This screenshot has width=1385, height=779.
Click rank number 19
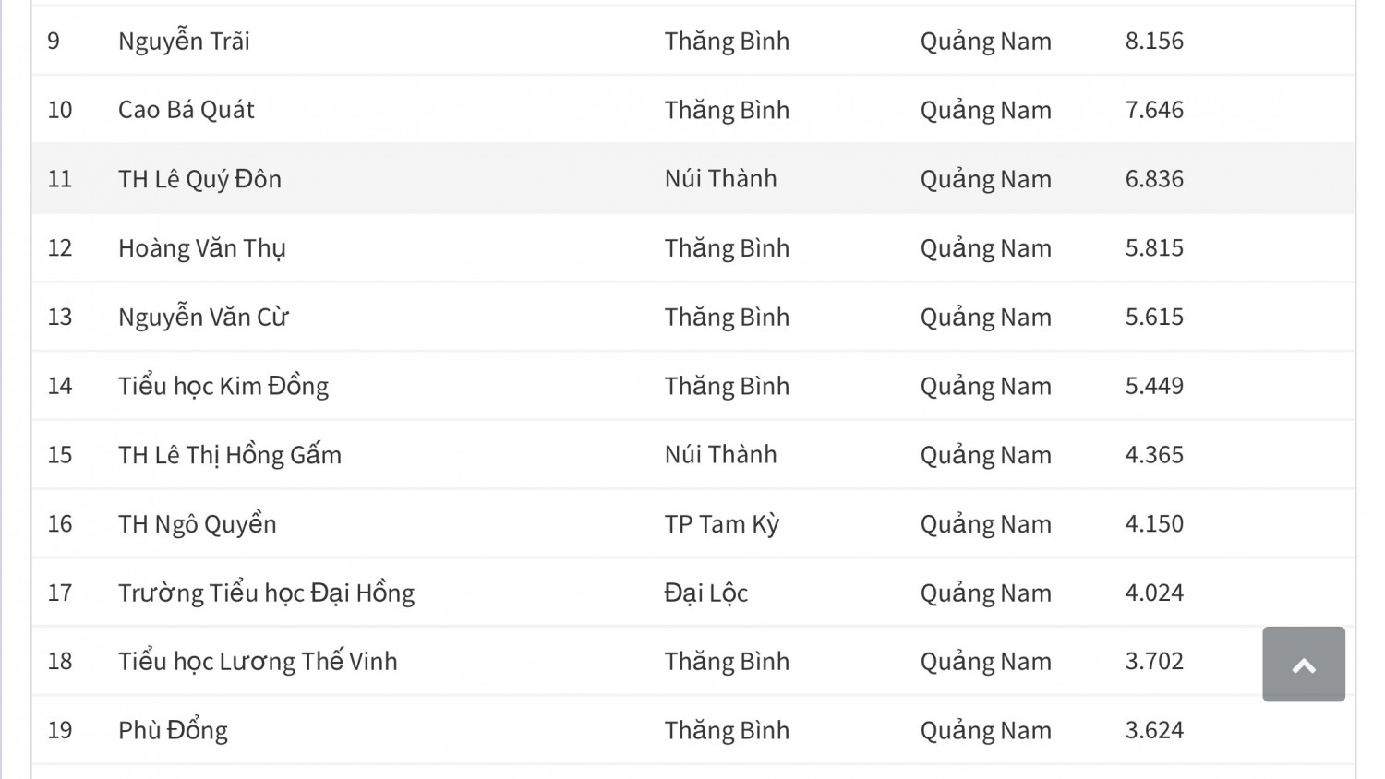pos(60,731)
